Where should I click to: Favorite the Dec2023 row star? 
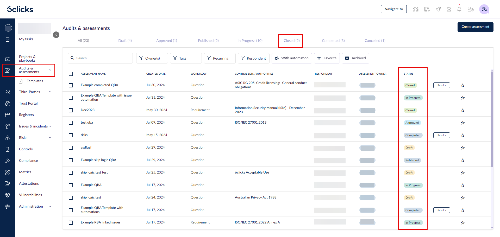coord(463,110)
